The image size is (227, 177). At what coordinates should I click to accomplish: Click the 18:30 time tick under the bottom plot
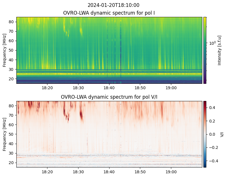click(78, 171)
